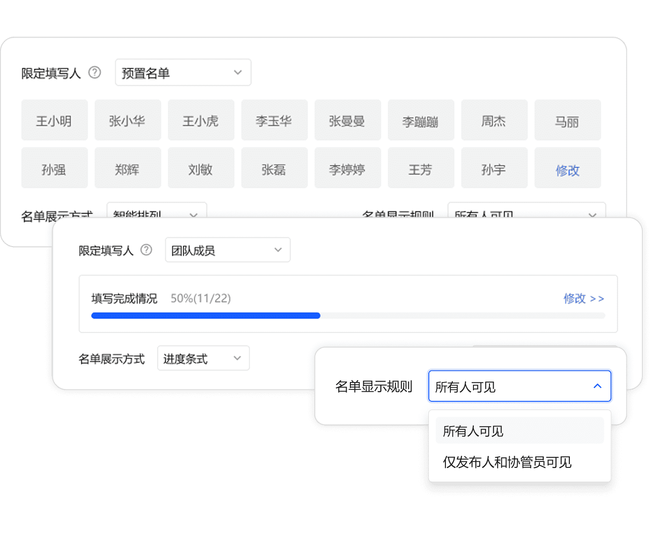Choose 仅发布人和协管员可见 option
The image size is (652, 551).
507,462
